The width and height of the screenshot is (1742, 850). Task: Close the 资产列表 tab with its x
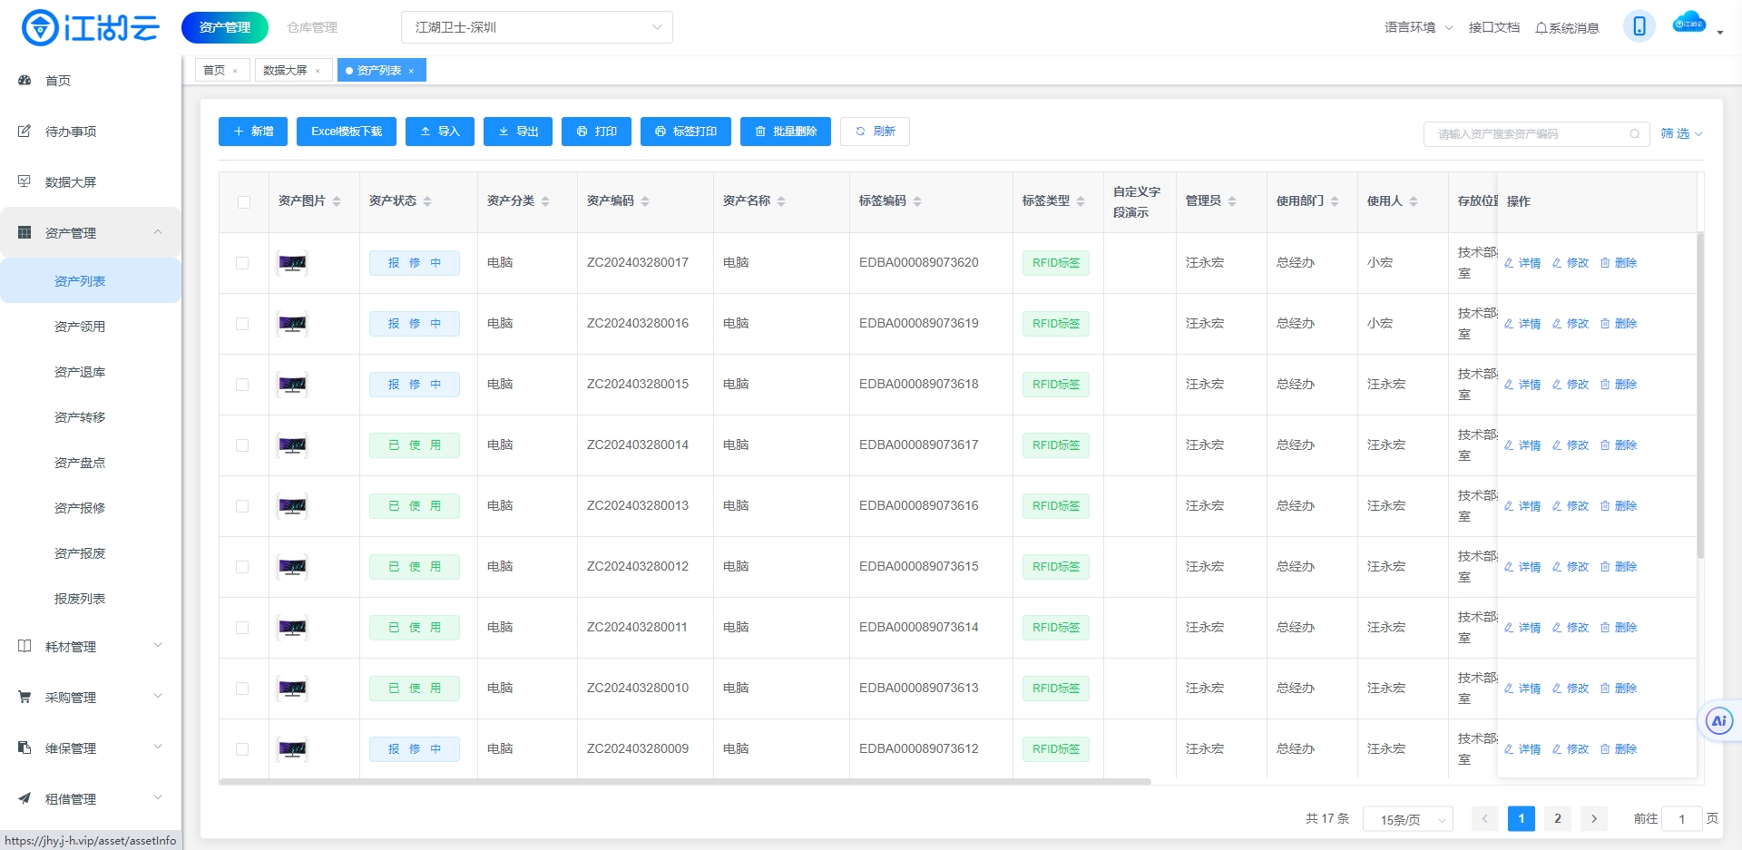click(411, 71)
